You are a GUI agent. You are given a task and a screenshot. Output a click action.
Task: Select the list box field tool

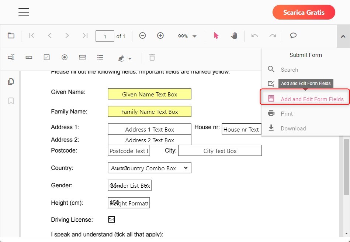tap(100, 57)
